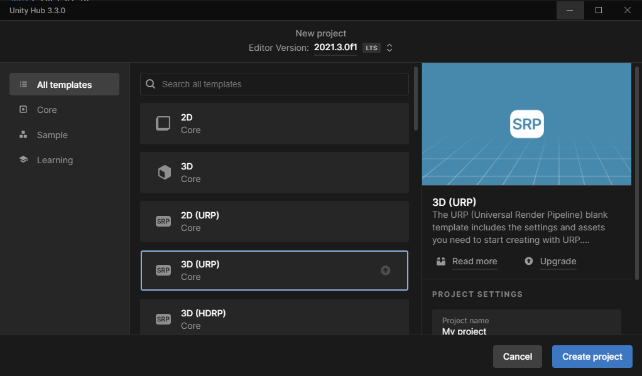The width and height of the screenshot is (642, 376).
Task: Select the 2D Core template icon
Action: 163,123
